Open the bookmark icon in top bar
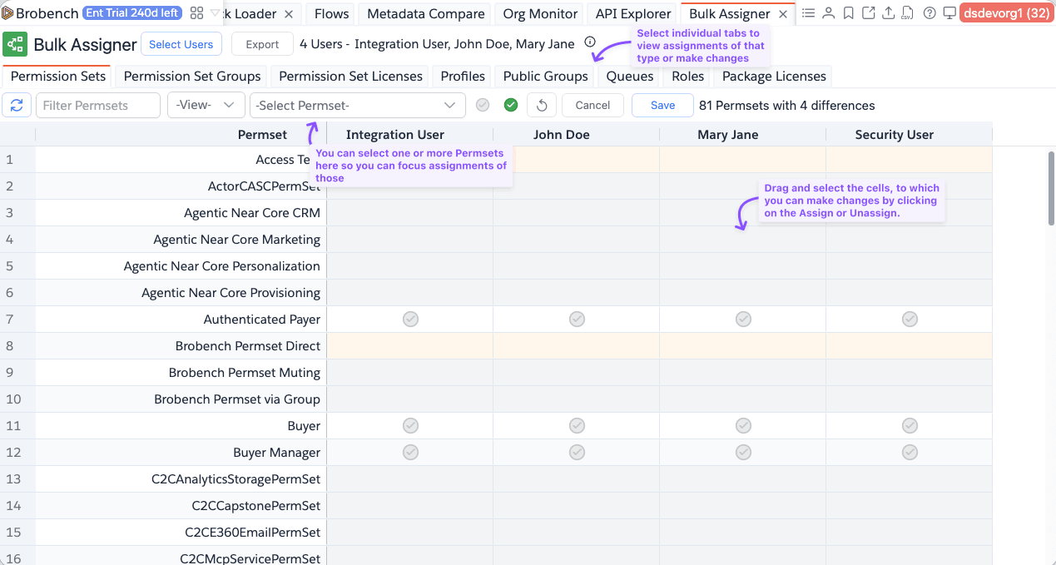Image resolution: width=1056 pixels, height=565 pixels. click(x=848, y=13)
